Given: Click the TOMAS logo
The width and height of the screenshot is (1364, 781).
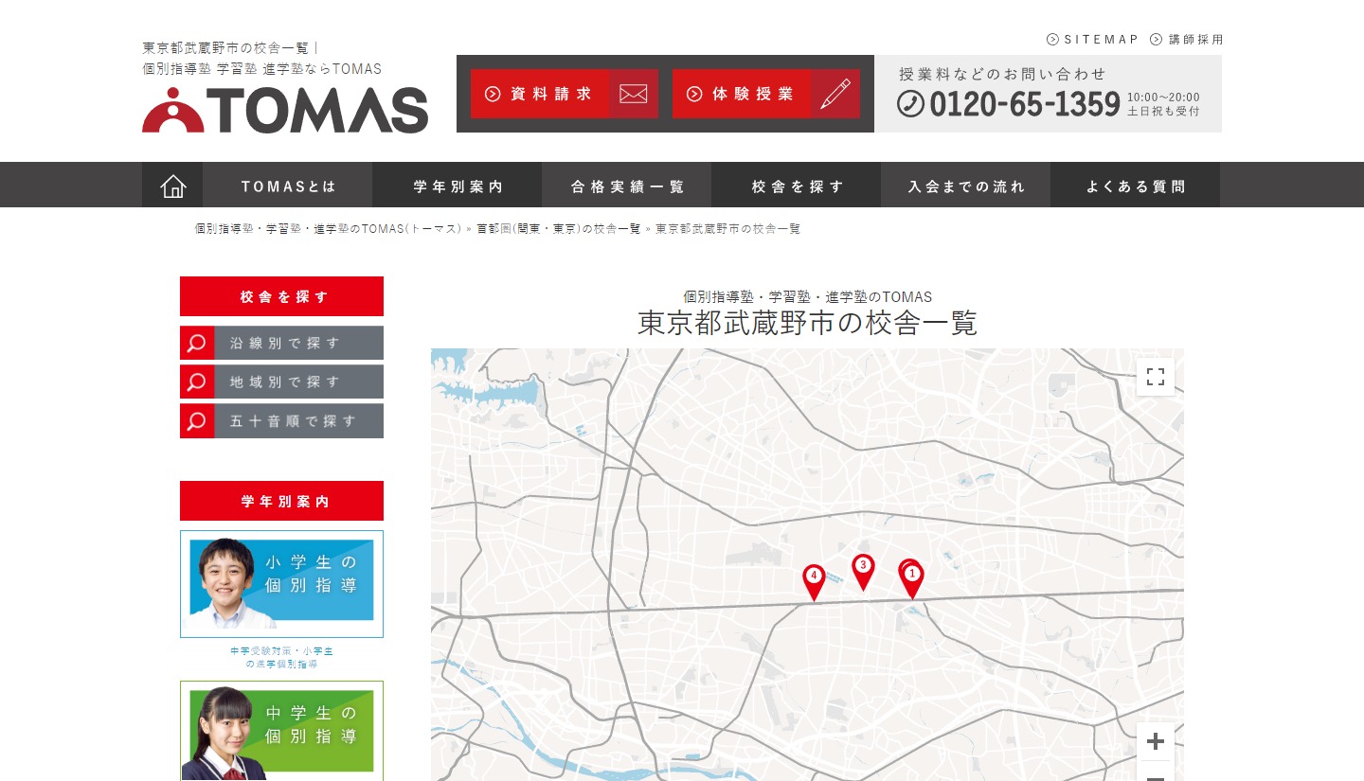Looking at the screenshot, I should [285, 110].
